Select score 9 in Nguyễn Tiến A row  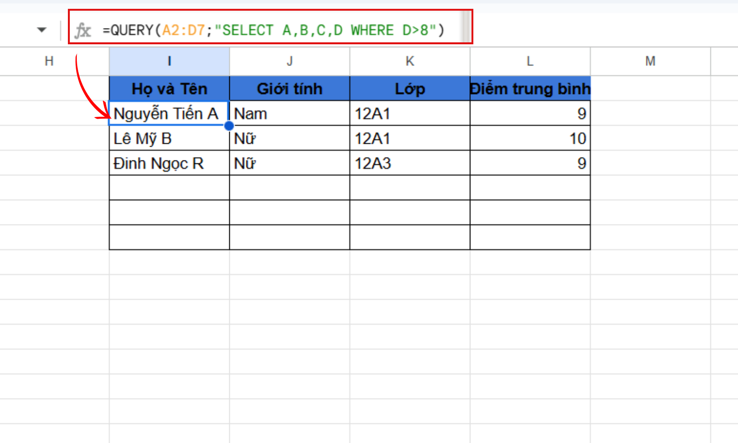530,113
